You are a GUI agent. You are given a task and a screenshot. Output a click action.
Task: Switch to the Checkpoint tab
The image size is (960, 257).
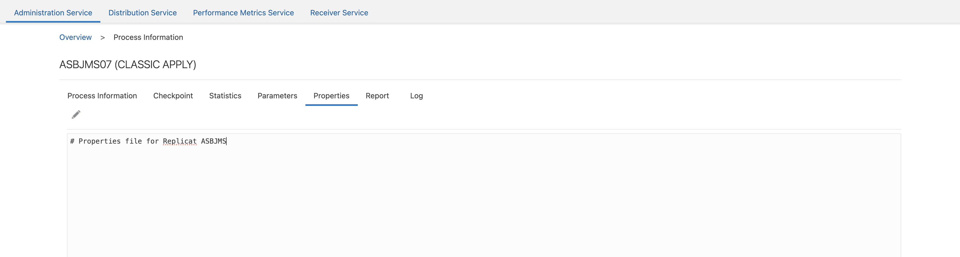tap(173, 96)
